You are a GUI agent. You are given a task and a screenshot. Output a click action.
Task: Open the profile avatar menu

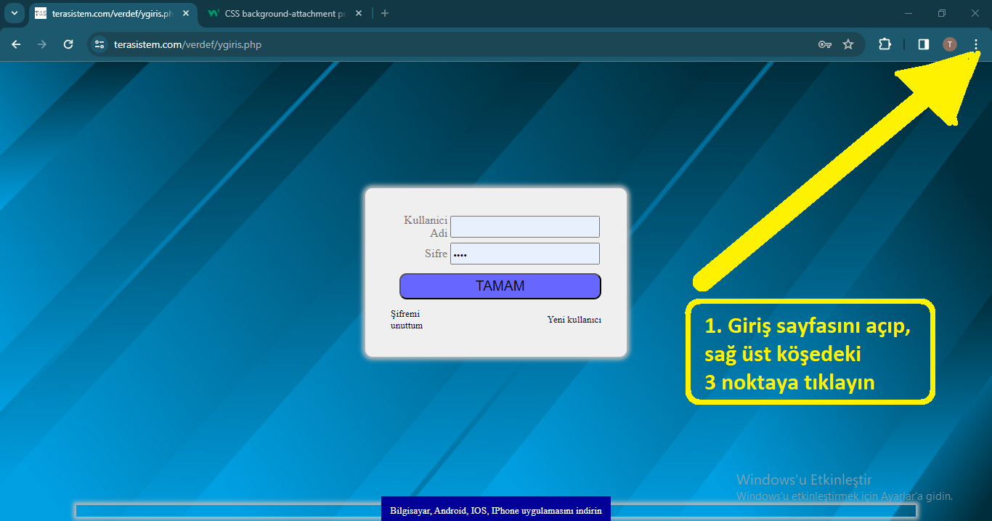tap(950, 44)
